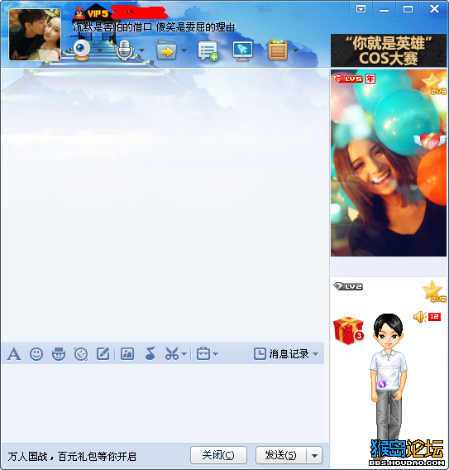Open handwriting input pad icon

(x=103, y=354)
